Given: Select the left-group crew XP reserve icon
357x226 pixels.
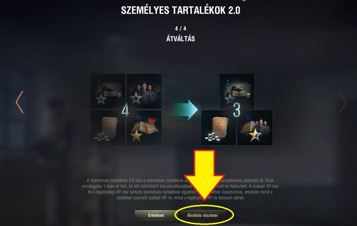Looking at the screenshot, I should 144,91.
